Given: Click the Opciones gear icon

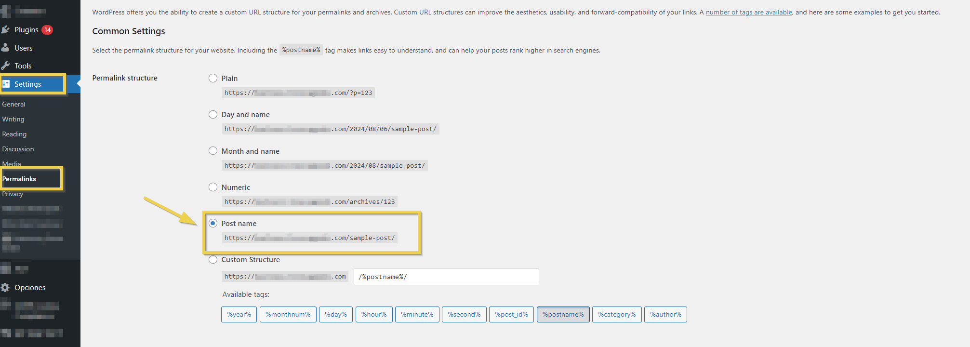Looking at the screenshot, I should [x=6, y=288].
